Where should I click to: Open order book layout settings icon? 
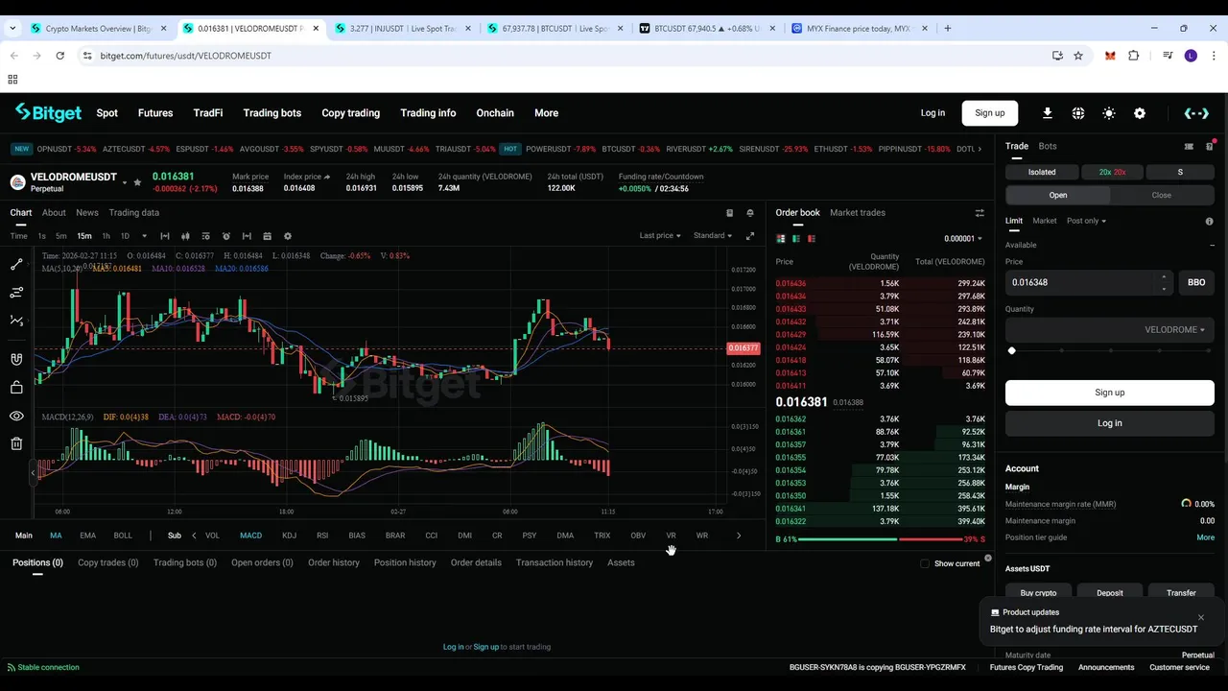point(980,213)
